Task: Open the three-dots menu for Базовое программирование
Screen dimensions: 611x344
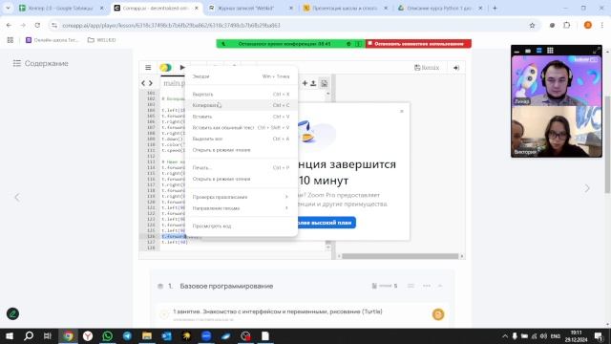Action: point(427,286)
